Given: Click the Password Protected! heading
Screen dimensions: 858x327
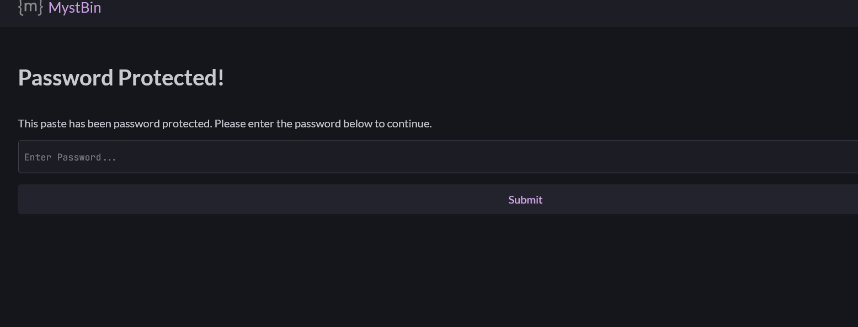Looking at the screenshot, I should pyautogui.click(x=121, y=78).
